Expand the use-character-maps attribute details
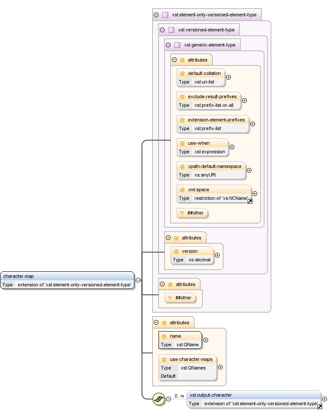The width and height of the screenshot is (330, 410). [x=221, y=367]
